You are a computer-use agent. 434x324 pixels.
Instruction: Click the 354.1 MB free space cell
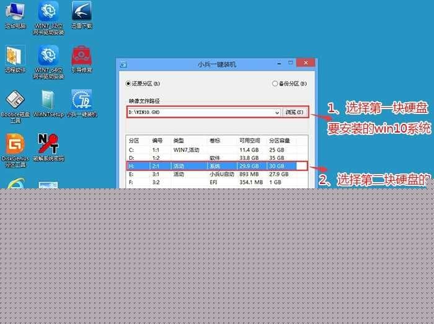(251, 182)
